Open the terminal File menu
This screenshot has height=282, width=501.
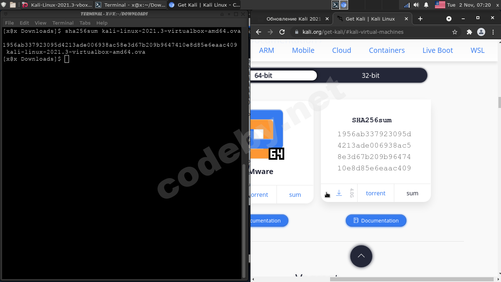point(10,23)
